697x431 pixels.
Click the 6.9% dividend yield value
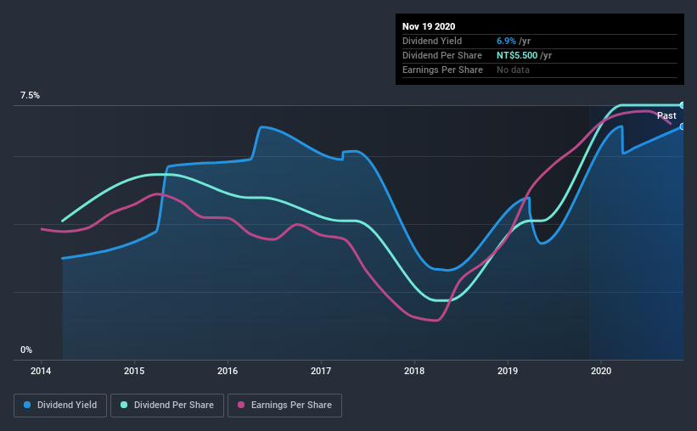click(506, 41)
